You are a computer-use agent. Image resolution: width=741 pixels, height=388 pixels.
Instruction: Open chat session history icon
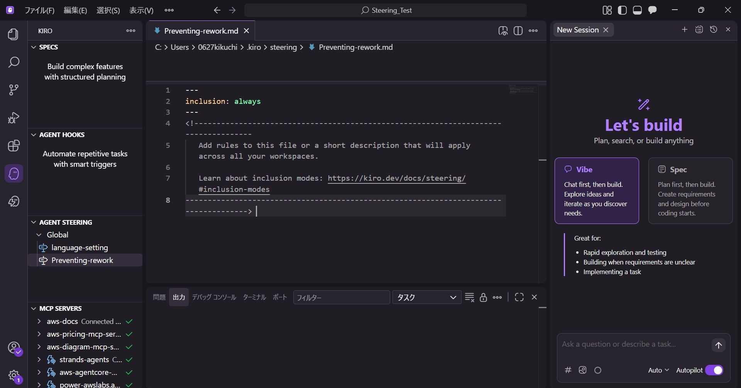click(713, 30)
